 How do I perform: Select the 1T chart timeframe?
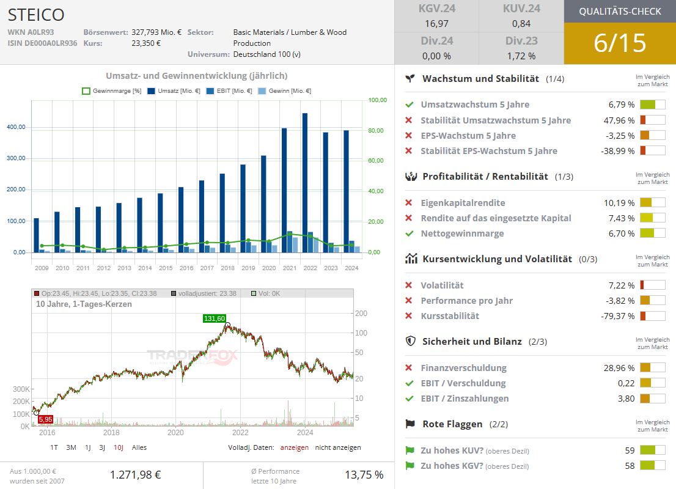tap(54, 447)
